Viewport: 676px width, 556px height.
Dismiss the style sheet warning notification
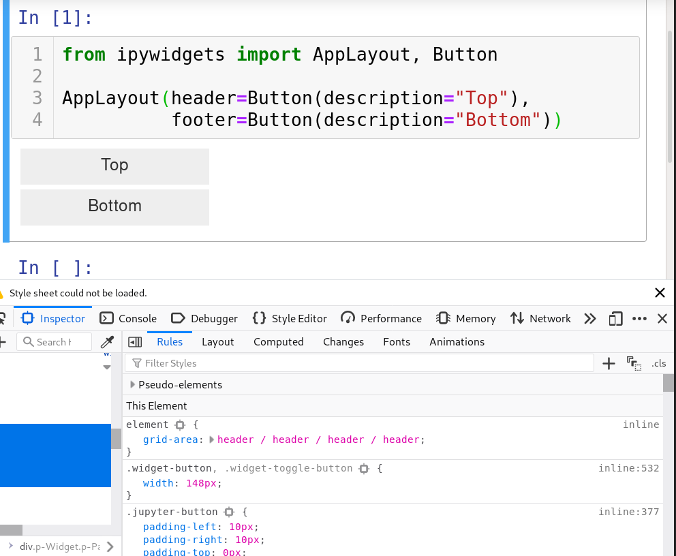tap(660, 293)
